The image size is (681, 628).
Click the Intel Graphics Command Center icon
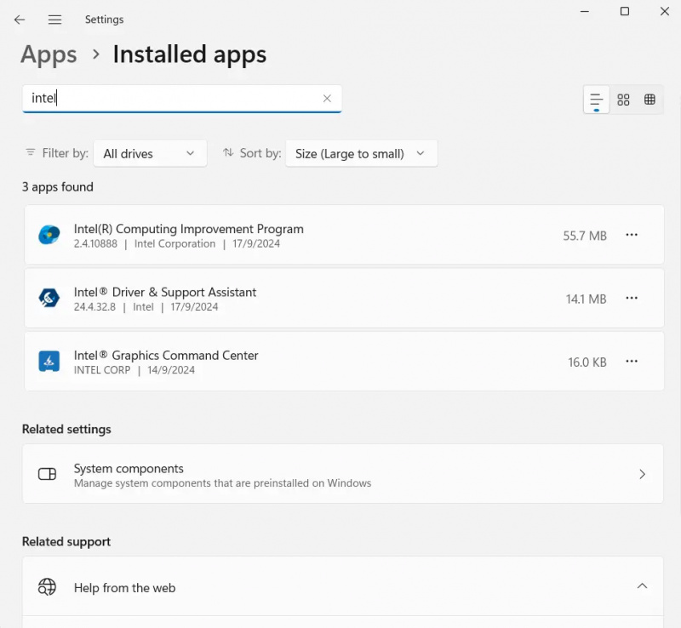[49, 362]
